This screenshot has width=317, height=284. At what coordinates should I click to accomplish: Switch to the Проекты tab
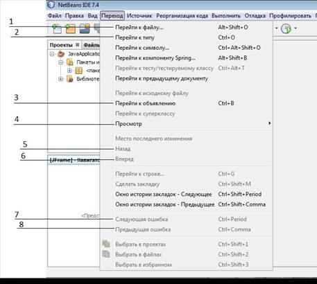(x=61, y=45)
